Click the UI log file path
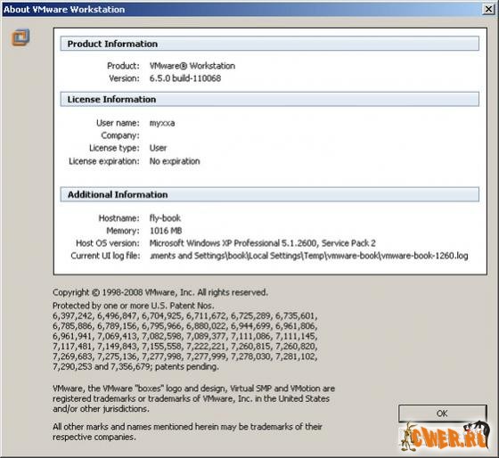This screenshot has width=499, height=458. (308, 256)
